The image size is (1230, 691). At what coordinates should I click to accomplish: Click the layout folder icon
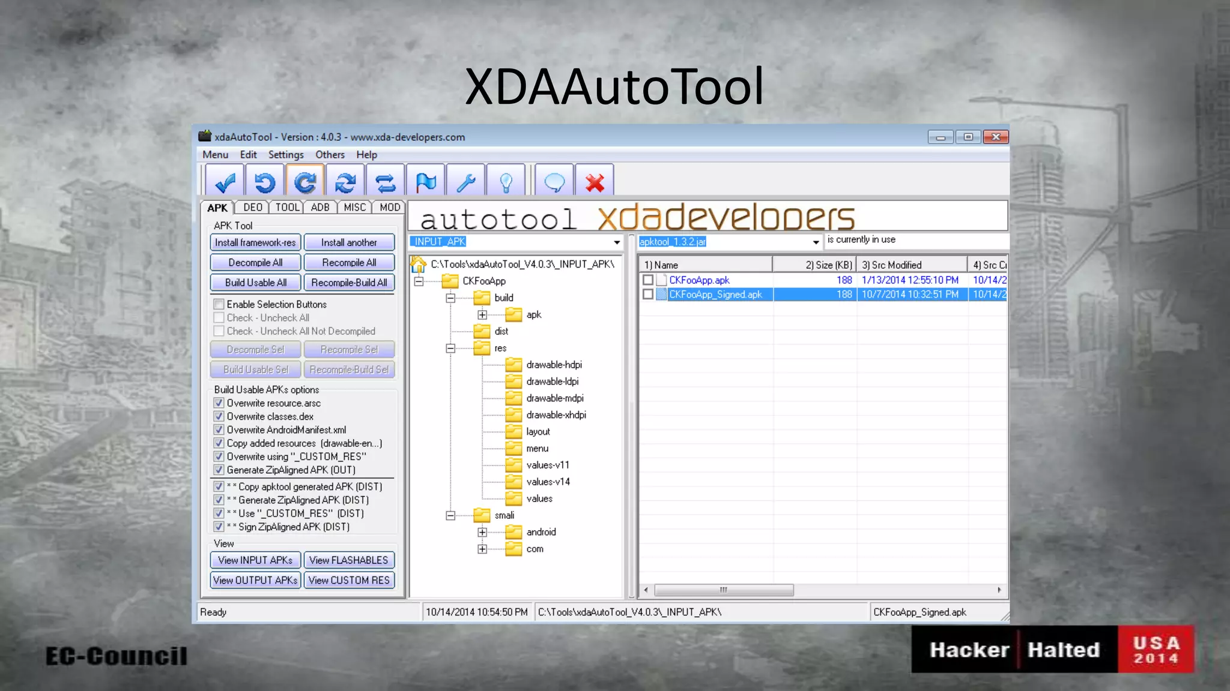[x=514, y=431]
